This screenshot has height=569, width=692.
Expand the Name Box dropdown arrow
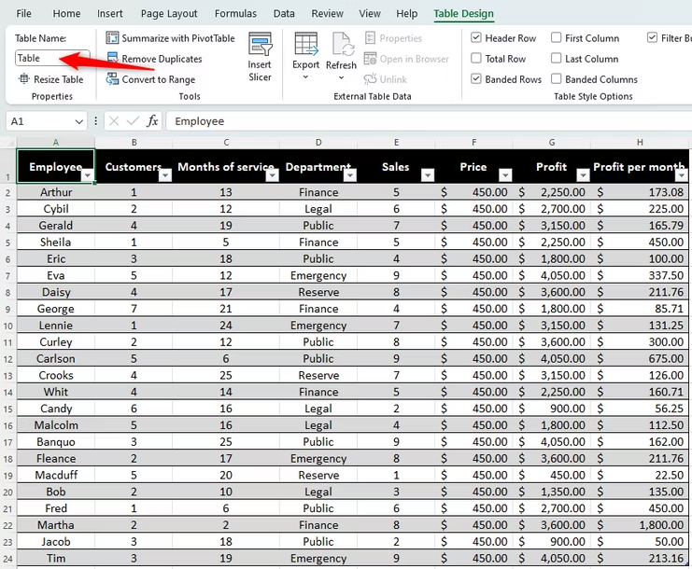79,121
